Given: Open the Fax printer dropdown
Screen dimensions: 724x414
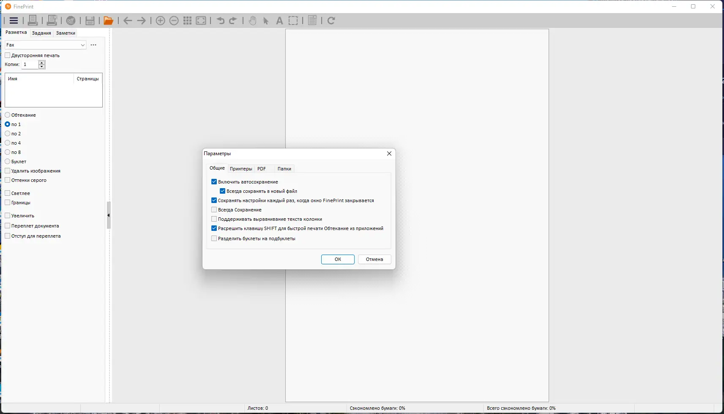Looking at the screenshot, I should (46, 45).
